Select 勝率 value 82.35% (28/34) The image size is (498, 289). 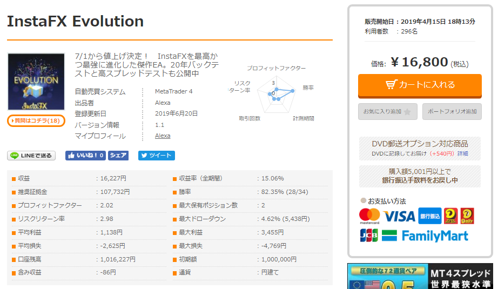pos(285,192)
